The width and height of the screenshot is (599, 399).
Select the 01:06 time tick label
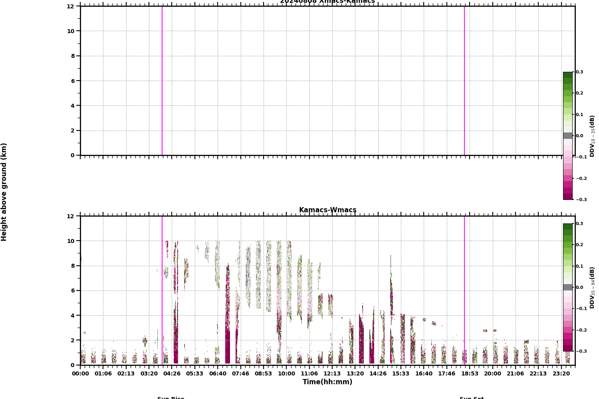coord(103,374)
